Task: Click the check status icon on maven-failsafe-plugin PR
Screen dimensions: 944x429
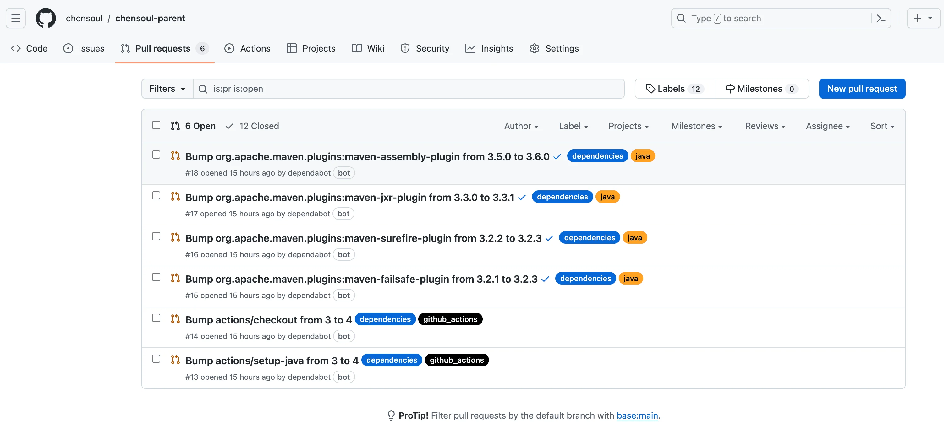Action: 545,279
